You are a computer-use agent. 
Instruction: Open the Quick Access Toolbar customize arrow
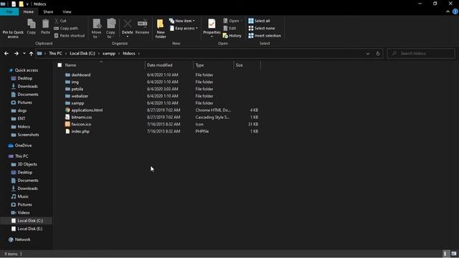pyautogui.click(x=27, y=4)
